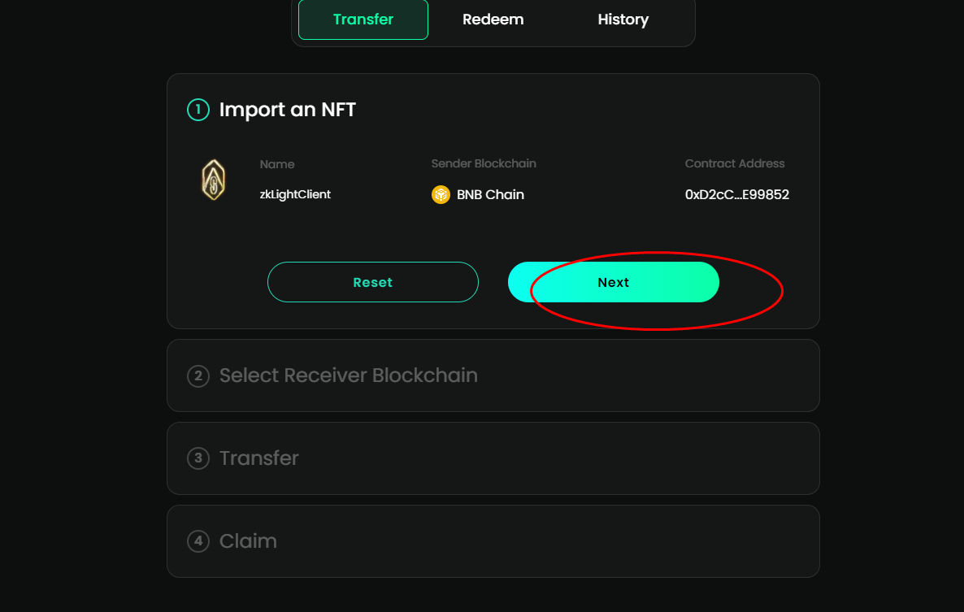Click the Import an NFT heading

coord(288,110)
